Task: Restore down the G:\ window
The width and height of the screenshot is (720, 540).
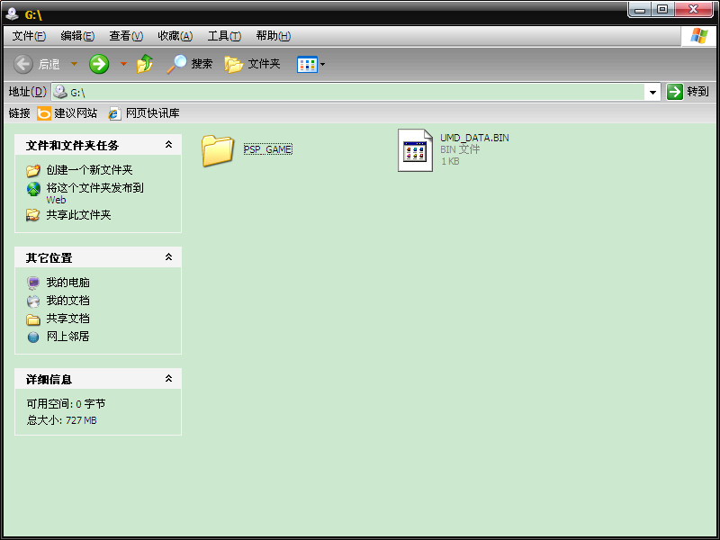Action: pos(662,9)
